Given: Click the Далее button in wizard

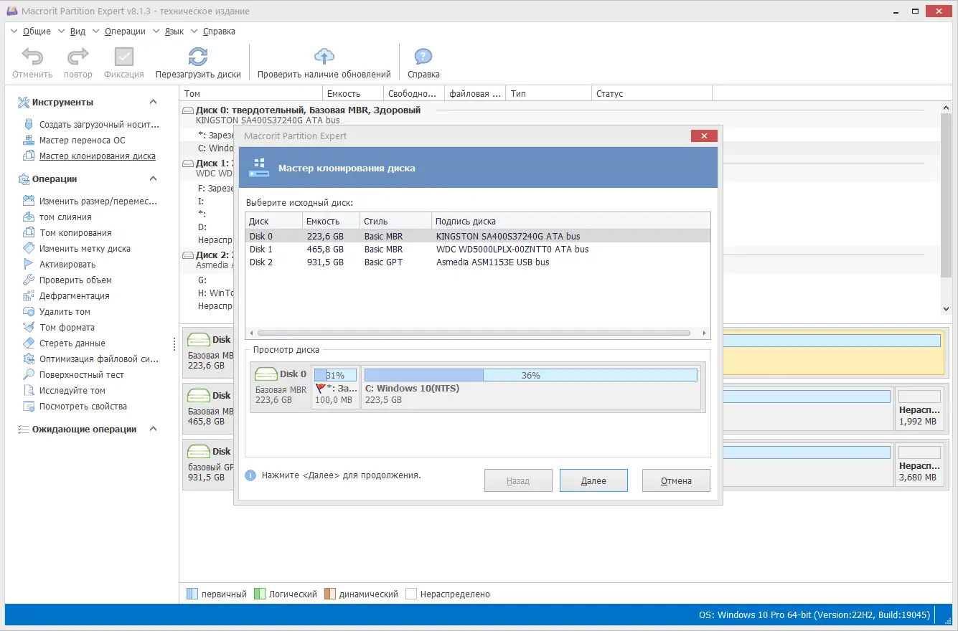Looking at the screenshot, I should coord(593,481).
